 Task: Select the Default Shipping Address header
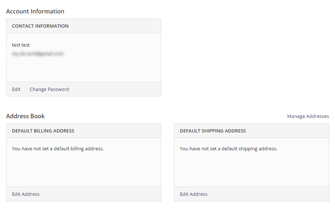[213, 131]
